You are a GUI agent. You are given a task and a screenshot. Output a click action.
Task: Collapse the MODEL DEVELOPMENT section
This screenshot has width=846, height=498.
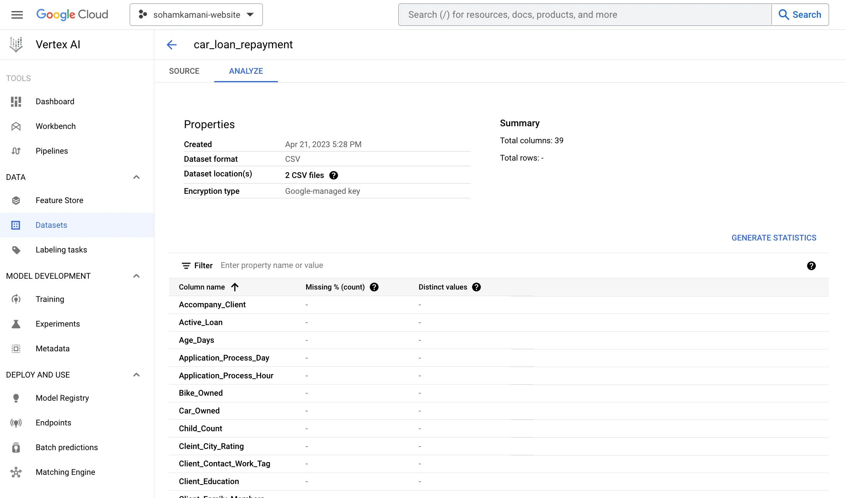tap(136, 276)
